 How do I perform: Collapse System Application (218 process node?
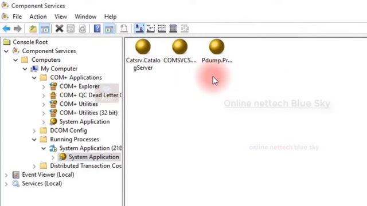44,148
